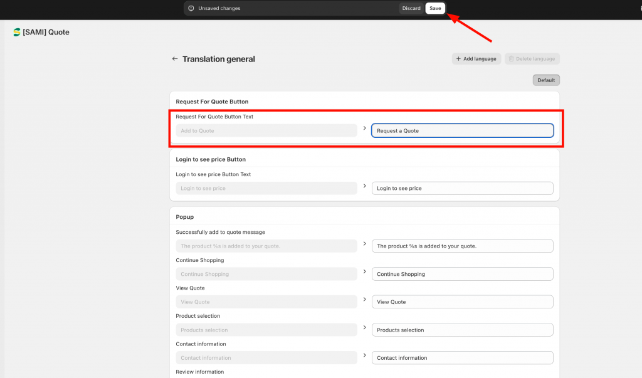This screenshot has width=642, height=378.
Task: Edit the Login to see price translation field
Action: [463, 189]
